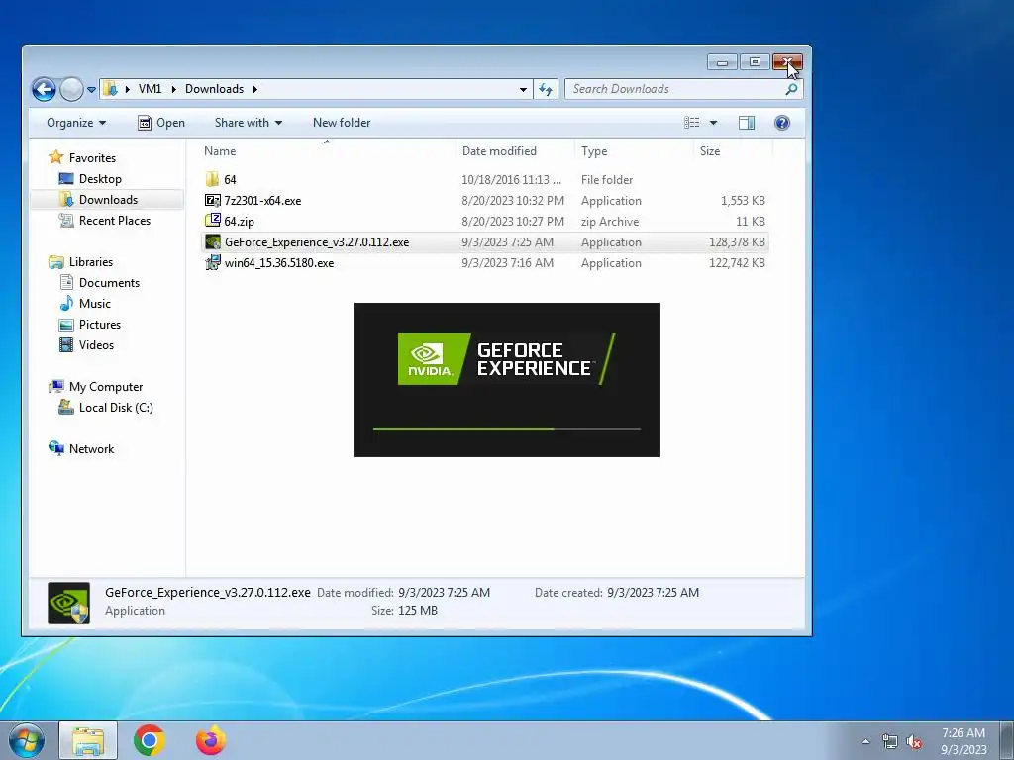Open the Share with menu
The width and height of the screenshot is (1014, 760).
(249, 123)
